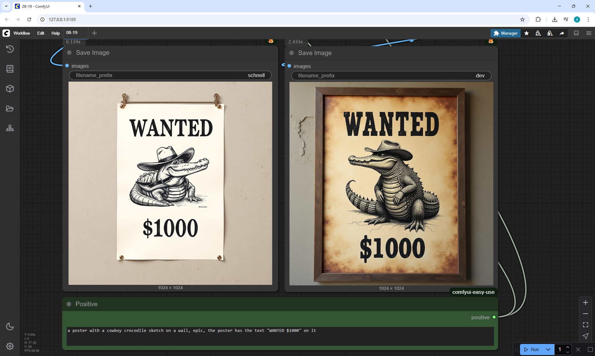Open ComfyUI settings gear icon

click(x=10, y=346)
